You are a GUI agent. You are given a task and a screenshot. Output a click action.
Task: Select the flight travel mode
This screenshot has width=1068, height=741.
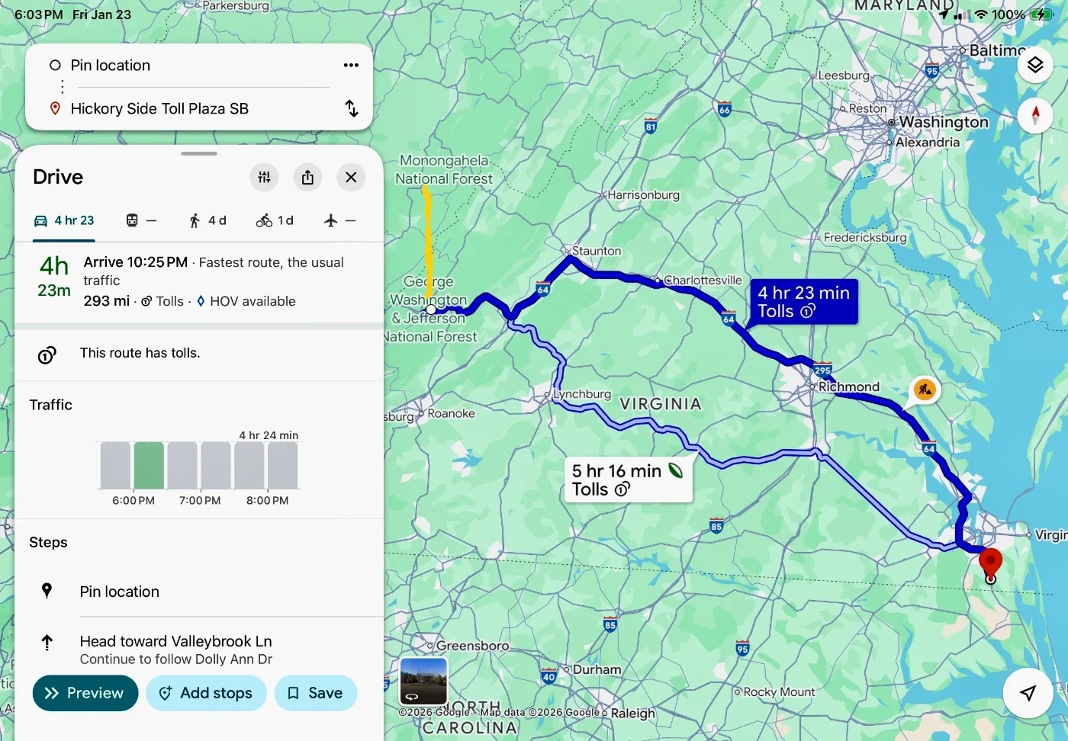[x=339, y=221]
